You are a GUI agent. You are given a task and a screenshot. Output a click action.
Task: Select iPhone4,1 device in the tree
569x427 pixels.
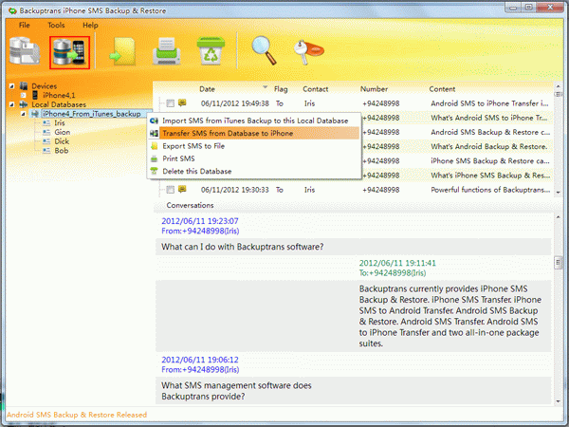click(x=59, y=95)
